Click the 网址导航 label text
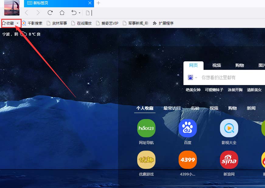Image resolution: width=265 pixels, height=188 pixels. pyautogui.click(x=146, y=143)
